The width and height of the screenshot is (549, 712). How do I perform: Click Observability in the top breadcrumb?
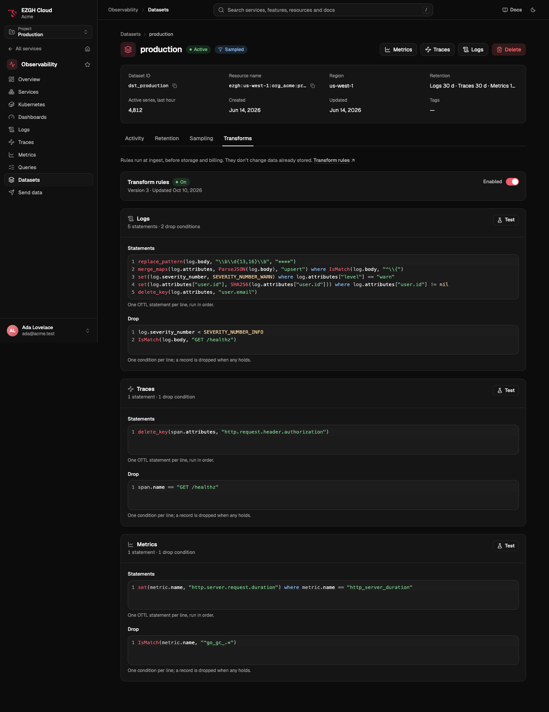(x=123, y=10)
